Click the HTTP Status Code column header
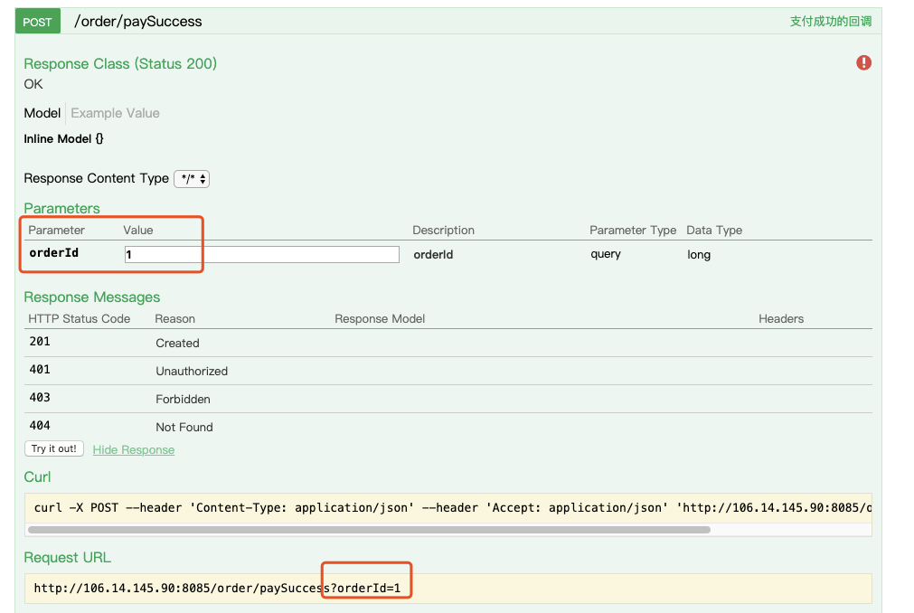 coord(80,319)
